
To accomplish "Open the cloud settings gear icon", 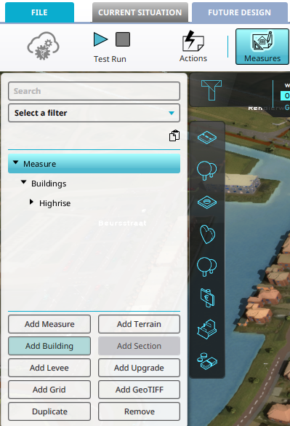I will click(x=43, y=46).
